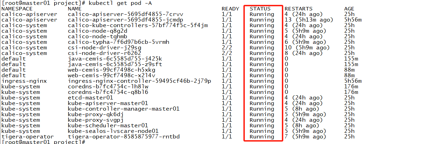Viewport: 441px width, 144px height.
Task: Click pod kube-proxy-svgpj
Action: [x=96, y=120]
